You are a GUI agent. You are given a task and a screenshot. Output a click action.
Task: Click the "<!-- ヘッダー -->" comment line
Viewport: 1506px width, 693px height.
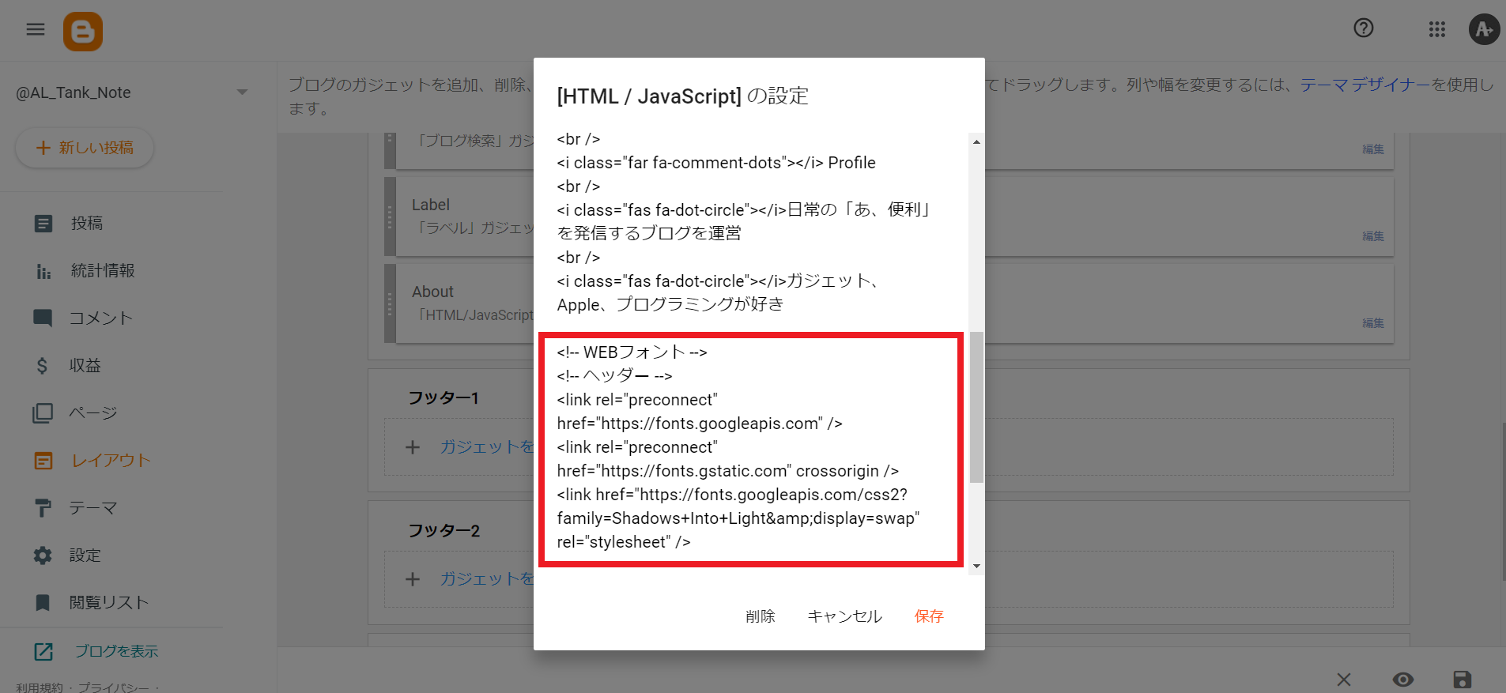(614, 376)
